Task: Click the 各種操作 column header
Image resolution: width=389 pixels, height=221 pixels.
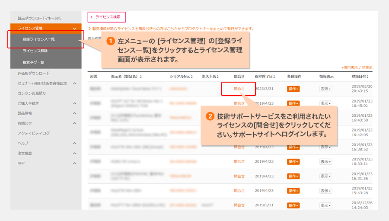Action: pos(294,77)
